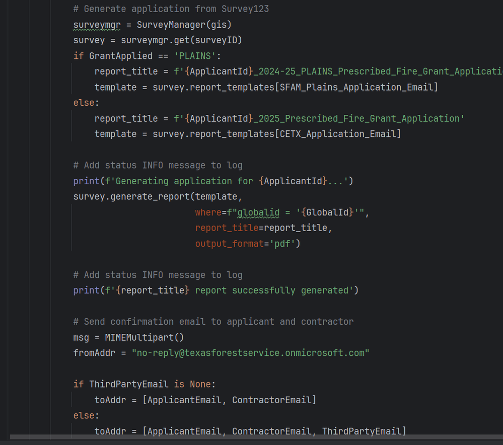Click 'MIMEMultipart()' constructor call
This screenshot has width=503, height=445.
[145, 338]
